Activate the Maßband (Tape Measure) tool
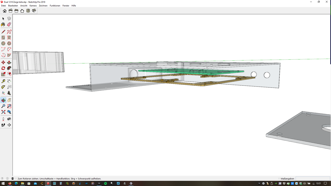 coord(3,81)
